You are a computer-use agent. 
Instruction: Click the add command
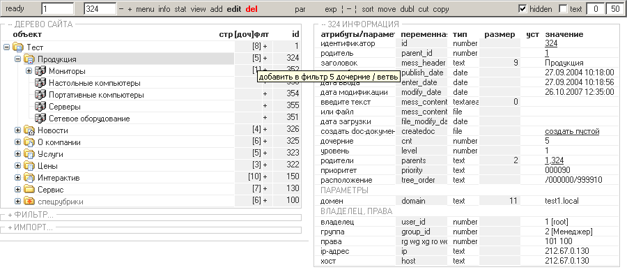click(x=217, y=9)
